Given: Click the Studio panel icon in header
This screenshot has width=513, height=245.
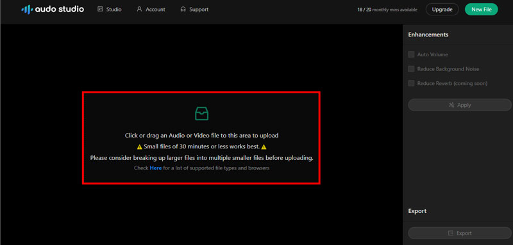Looking at the screenshot, I should 100,10.
